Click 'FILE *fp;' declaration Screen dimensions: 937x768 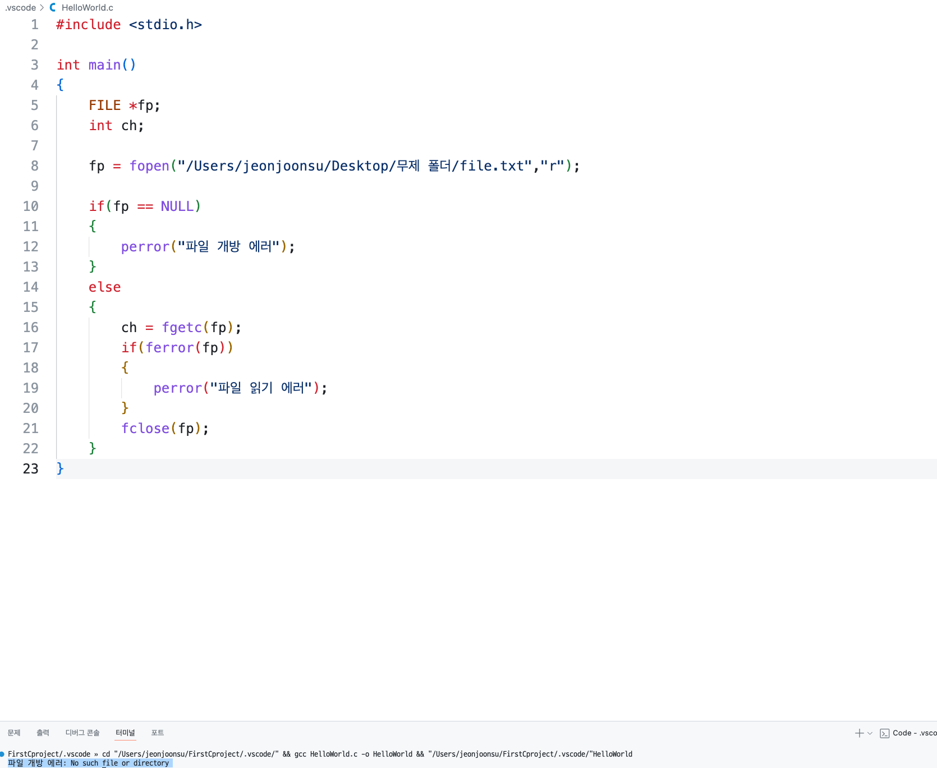[x=125, y=105]
